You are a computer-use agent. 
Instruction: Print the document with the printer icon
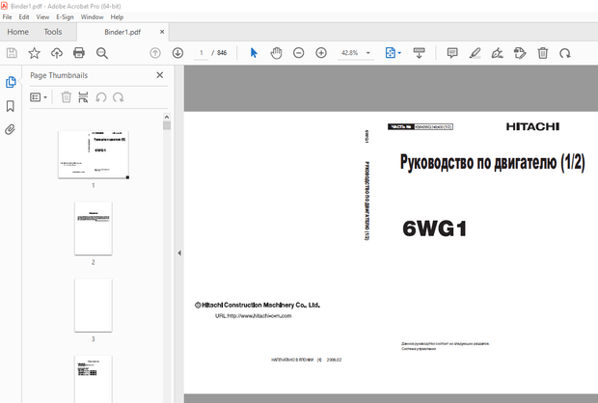(79, 53)
